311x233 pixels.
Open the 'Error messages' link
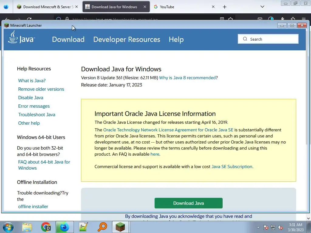34,106
